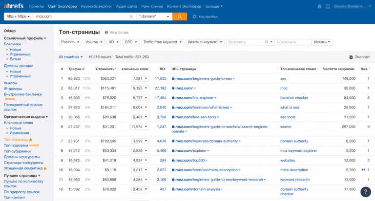The image size is (375, 201).
Task: Click How to use help icon
Action: 106,32
